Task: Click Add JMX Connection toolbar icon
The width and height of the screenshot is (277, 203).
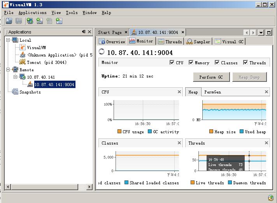Action: point(40,21)
